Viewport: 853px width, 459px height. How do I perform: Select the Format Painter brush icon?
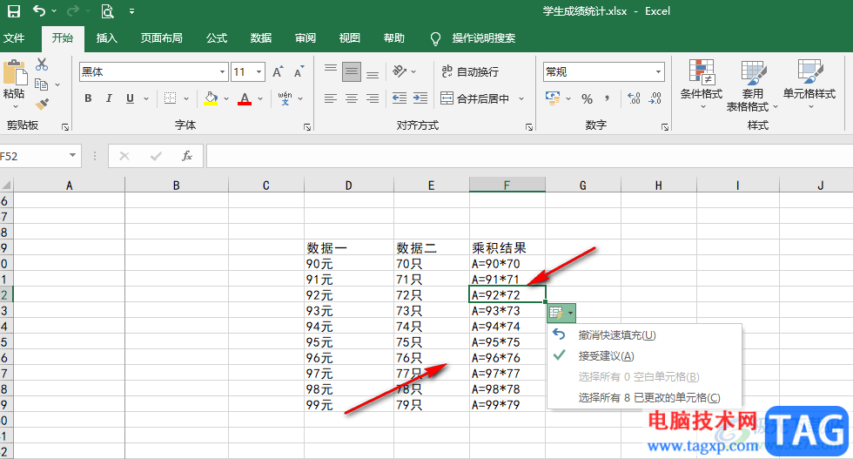(x=42, y=104)
